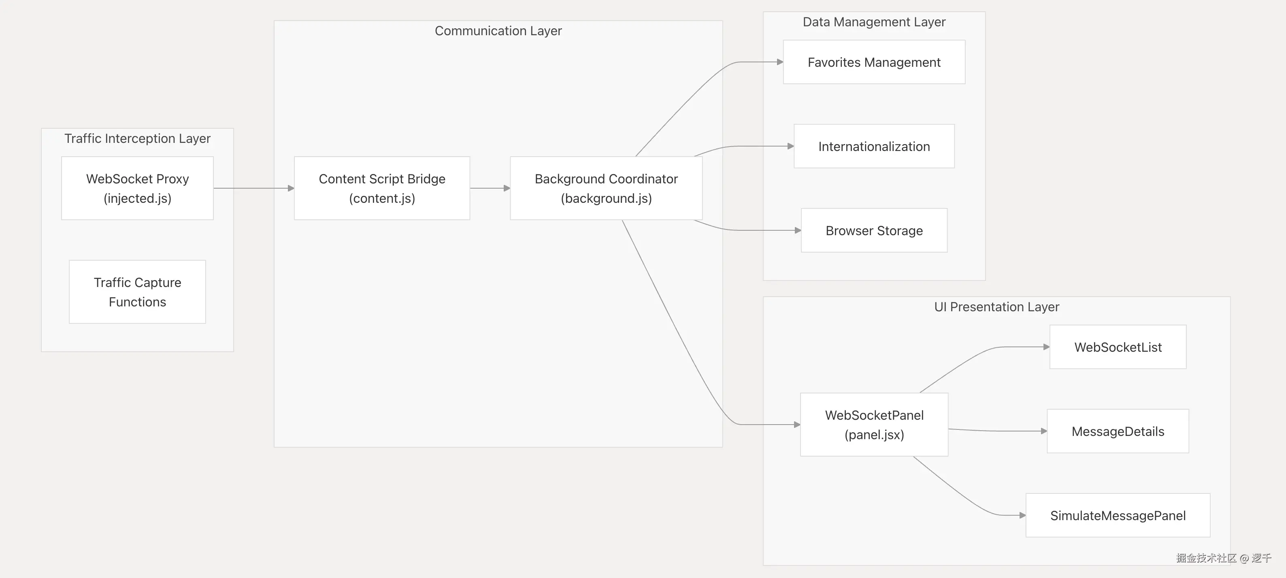This screenshot has width=1286, height=578.
Task: Click the Traffic Interception Layer title
Action: click(137, 138)
